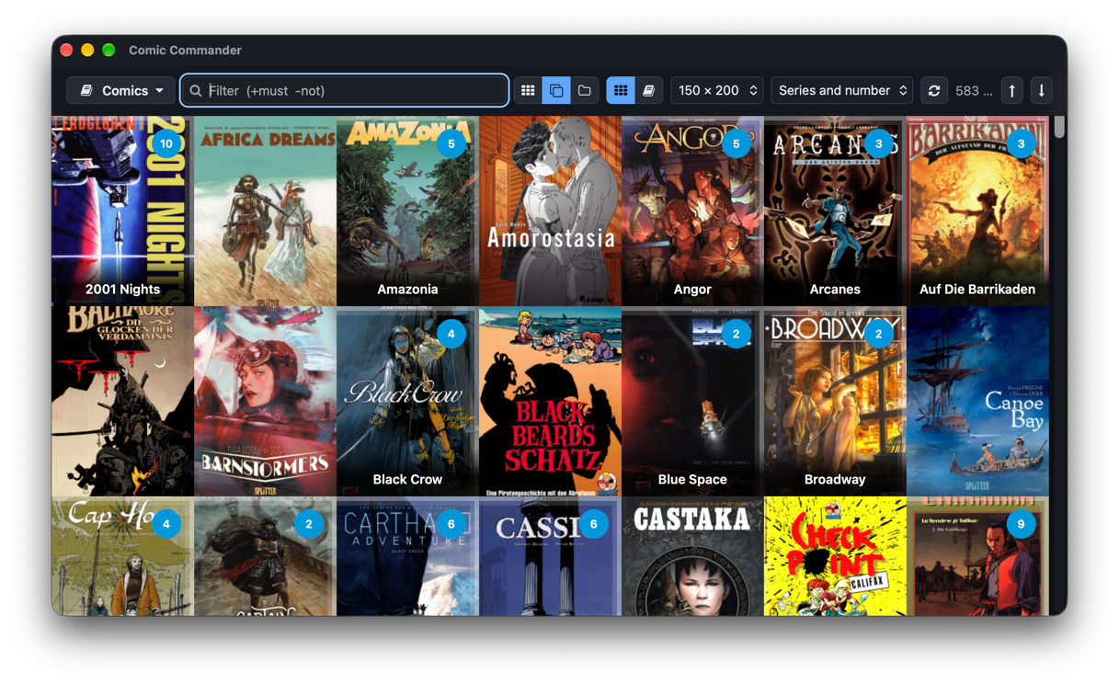Open the Amazonia series cover

[x=407, y=211]
